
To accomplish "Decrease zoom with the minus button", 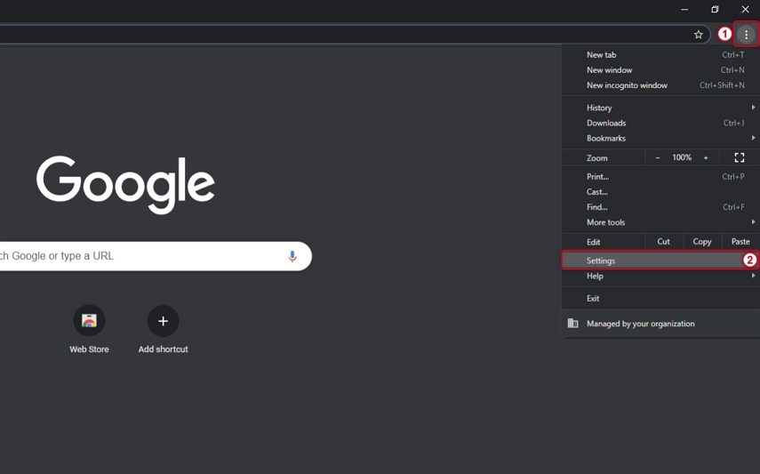I will [x=658, y=157].
